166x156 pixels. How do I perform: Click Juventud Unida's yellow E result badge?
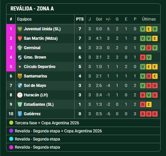(149, 29)
